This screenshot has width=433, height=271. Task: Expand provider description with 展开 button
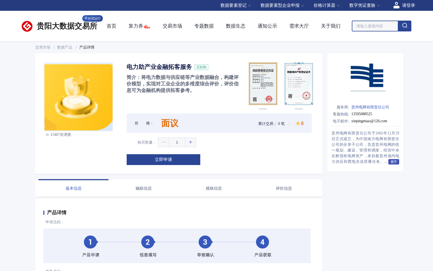click(x=394, y=162)
